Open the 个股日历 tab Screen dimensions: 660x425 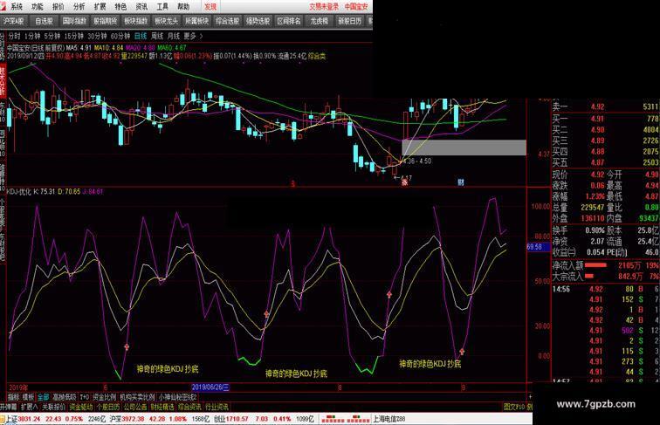108,407
